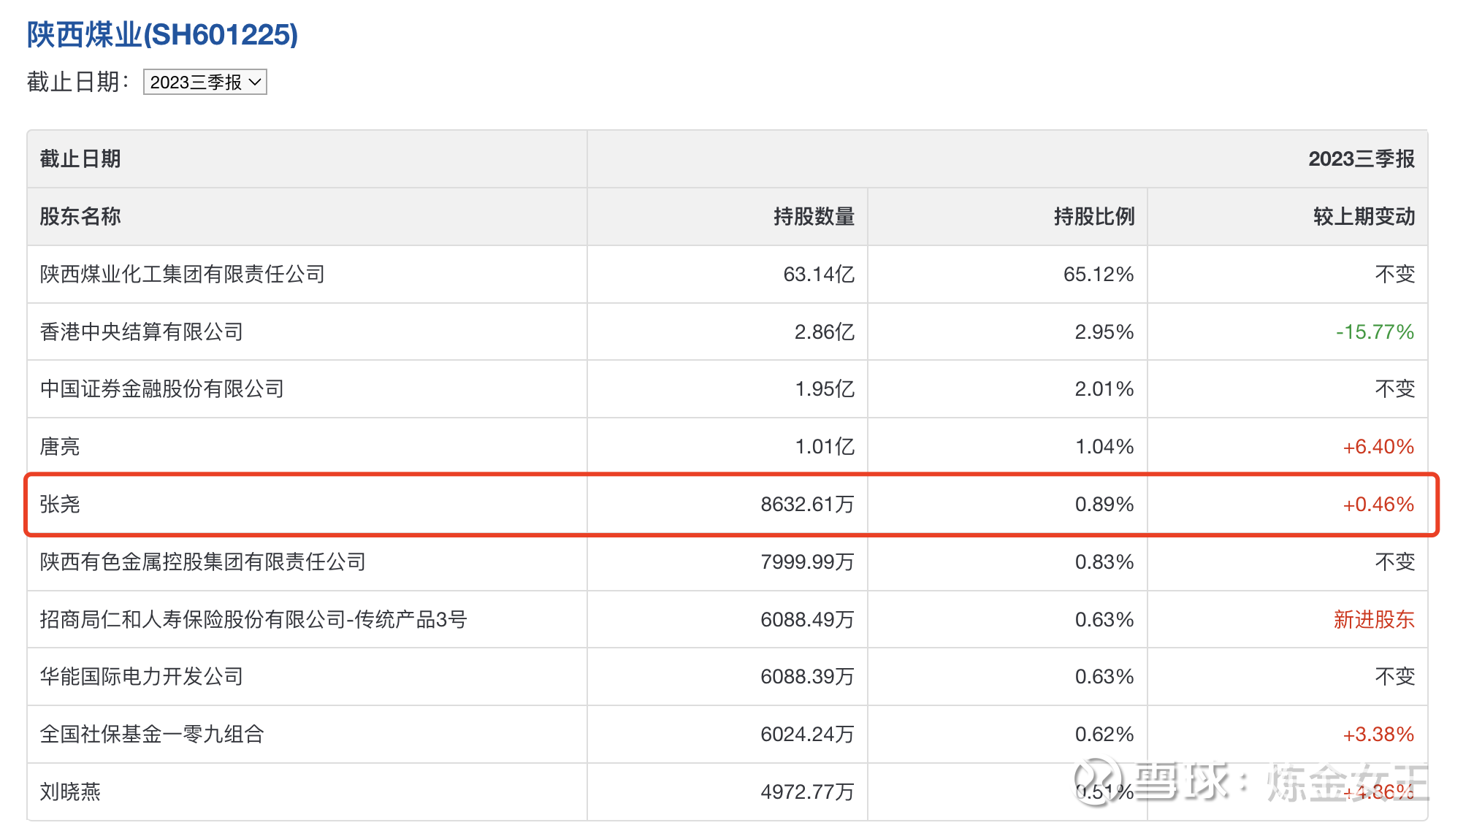Click the 8632.61万 holding amount cell

[806, 505]
